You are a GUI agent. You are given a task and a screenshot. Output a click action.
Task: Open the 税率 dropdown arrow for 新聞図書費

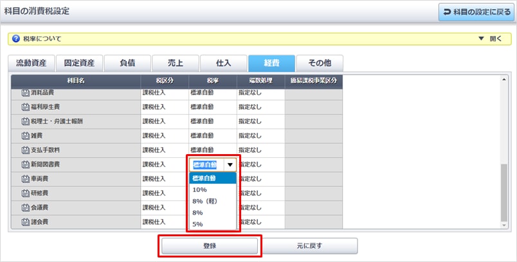tap(230, 165)
